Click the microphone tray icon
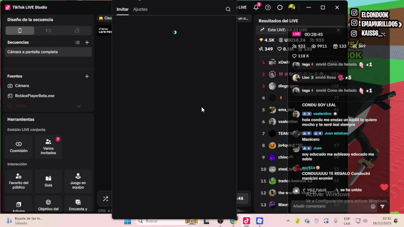 coord(336,221)
